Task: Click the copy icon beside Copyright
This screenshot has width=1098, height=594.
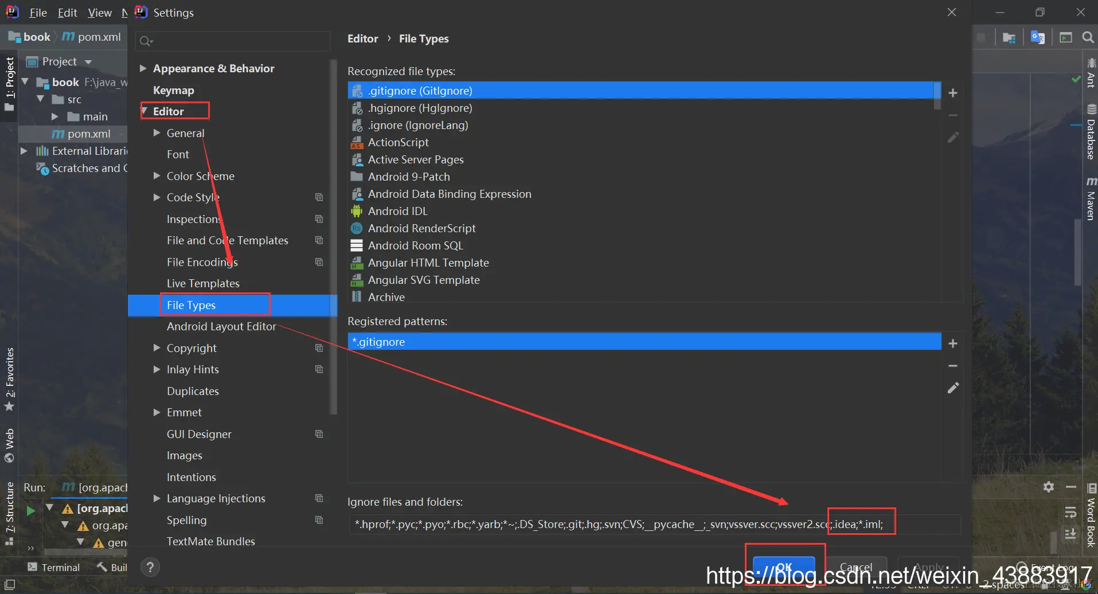Action: [319, 348]
